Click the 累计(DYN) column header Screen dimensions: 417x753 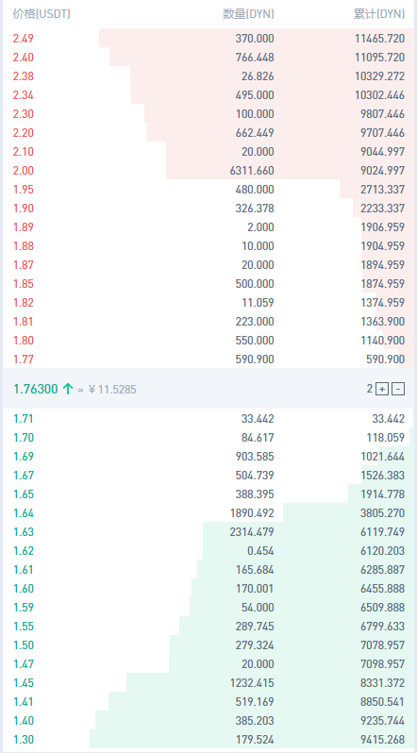coord(379,14)
